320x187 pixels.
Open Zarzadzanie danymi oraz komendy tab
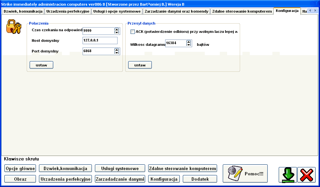176,11
